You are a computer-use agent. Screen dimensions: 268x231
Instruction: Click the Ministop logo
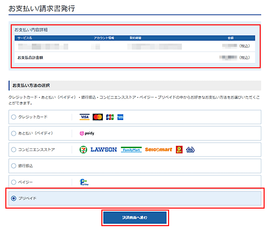[x=190, y=150]
